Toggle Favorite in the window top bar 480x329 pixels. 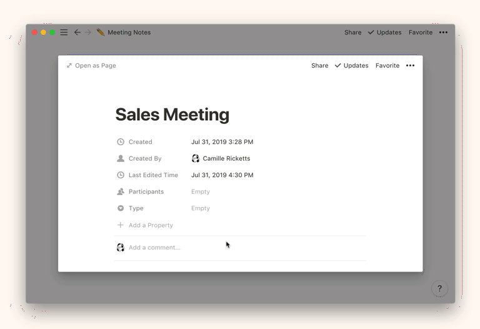pyautogui.click(x=420, y=33)
